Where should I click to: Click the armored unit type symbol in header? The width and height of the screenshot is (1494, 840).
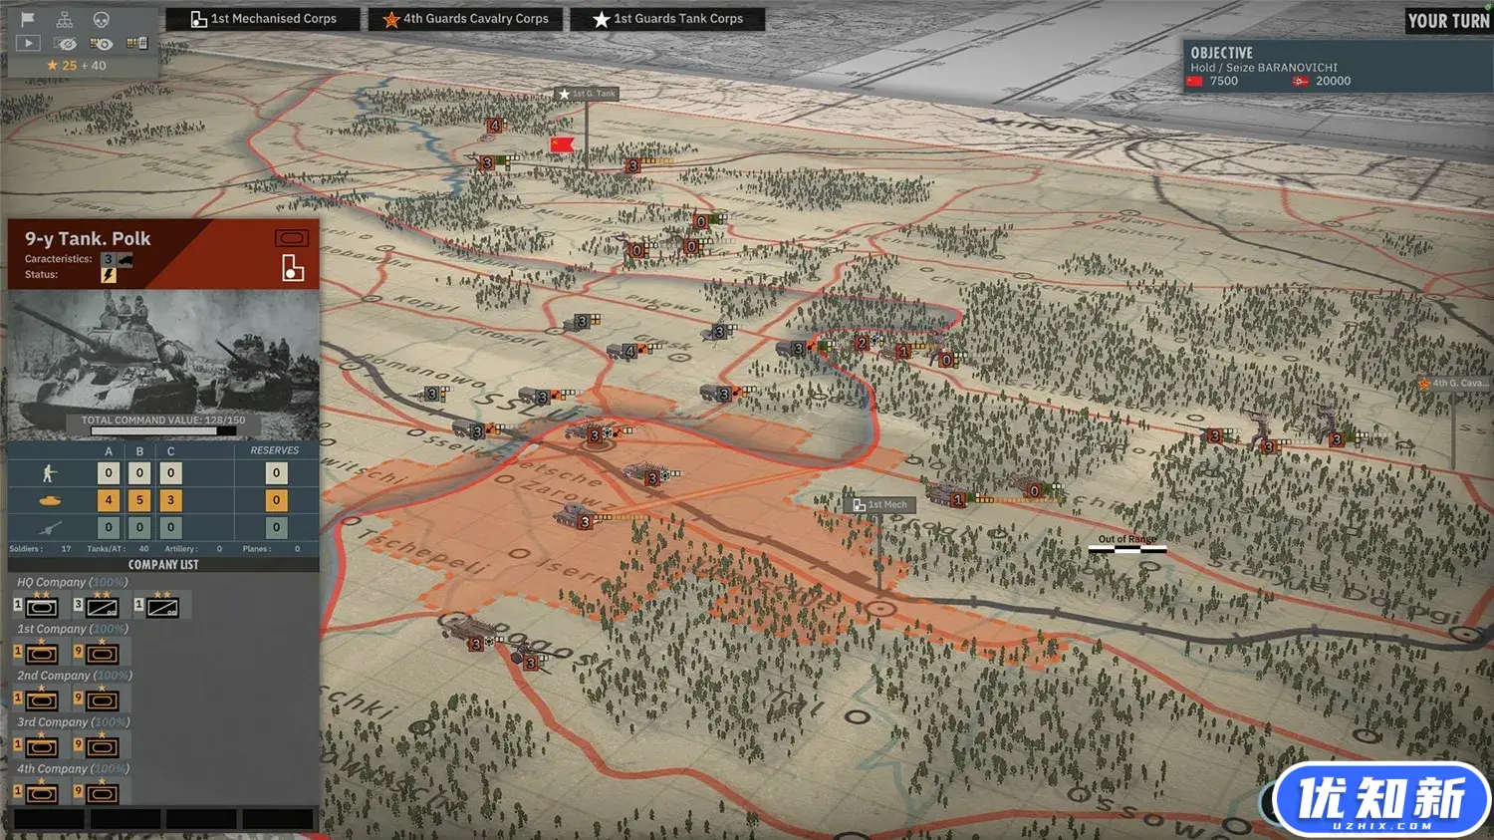point(292,238)
